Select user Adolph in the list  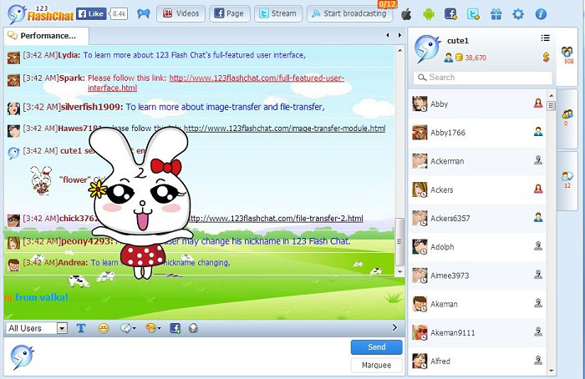[477, 247]
